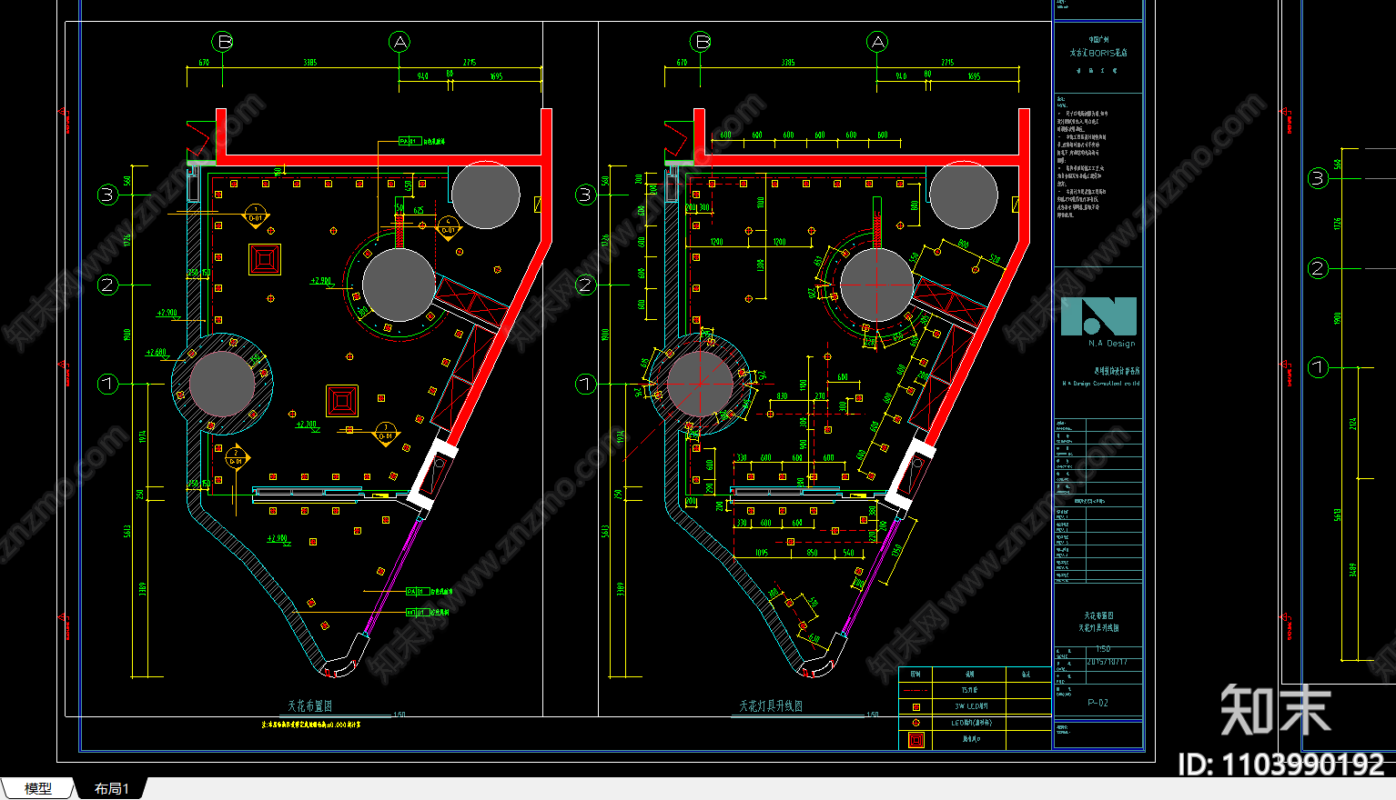Pick axis bubble 3 beside 天花布置图 plan
The width and height of the screenshot is (1396, 800).
coord(107,195)
